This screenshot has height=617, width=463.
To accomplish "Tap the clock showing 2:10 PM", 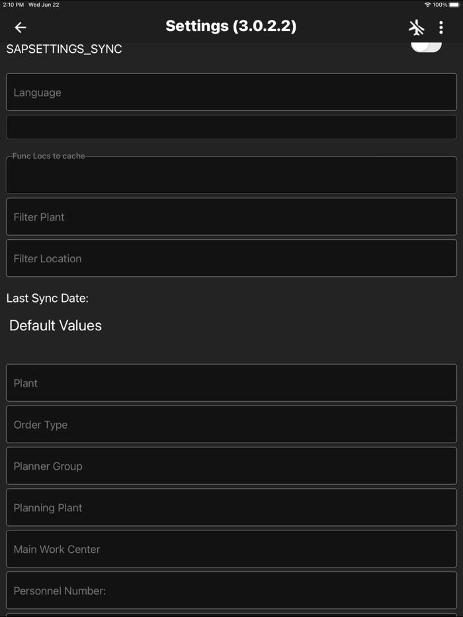I will (13, 4).
